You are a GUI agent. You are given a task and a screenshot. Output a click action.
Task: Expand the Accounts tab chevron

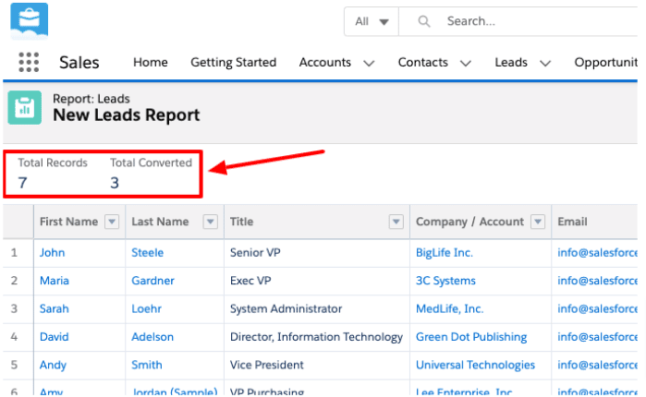coord(369,63)
